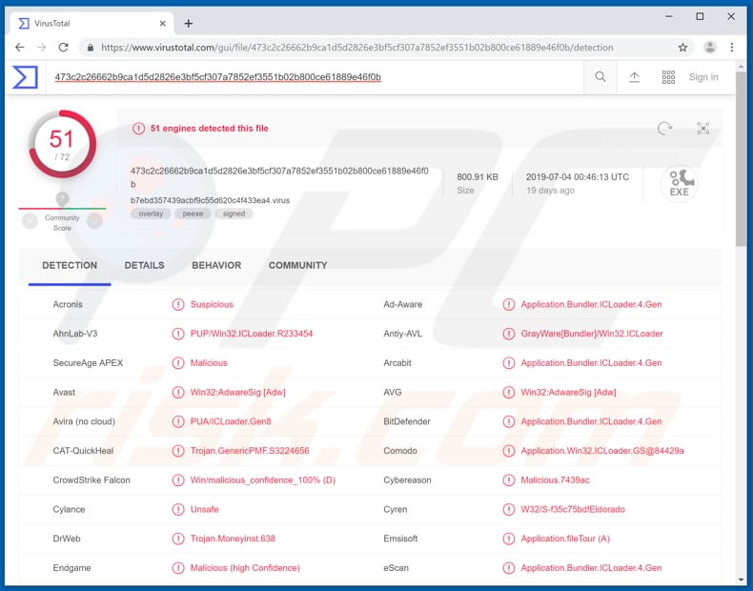Click alert icon for Comodo detection
Viewport: 753px width, 591px height.
tap(509, 451)
